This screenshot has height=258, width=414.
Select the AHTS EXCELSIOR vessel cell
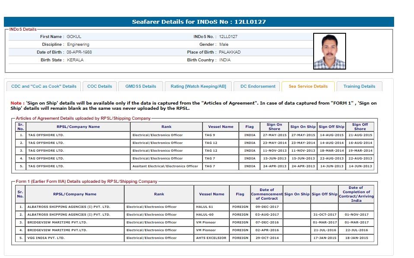click(x=211, y=238)
